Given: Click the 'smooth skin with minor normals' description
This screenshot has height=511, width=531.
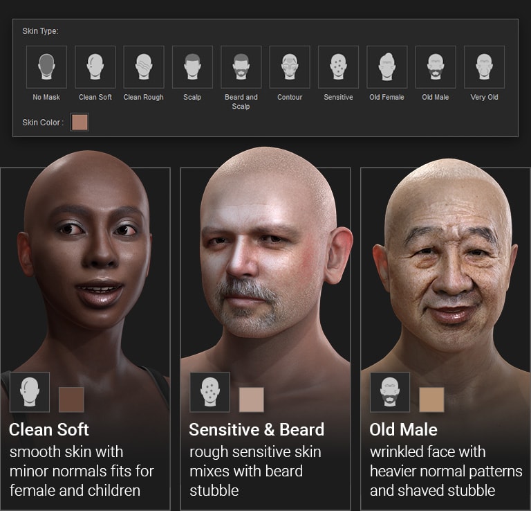Looking at the screenshot, I should (x=82, y=472).
